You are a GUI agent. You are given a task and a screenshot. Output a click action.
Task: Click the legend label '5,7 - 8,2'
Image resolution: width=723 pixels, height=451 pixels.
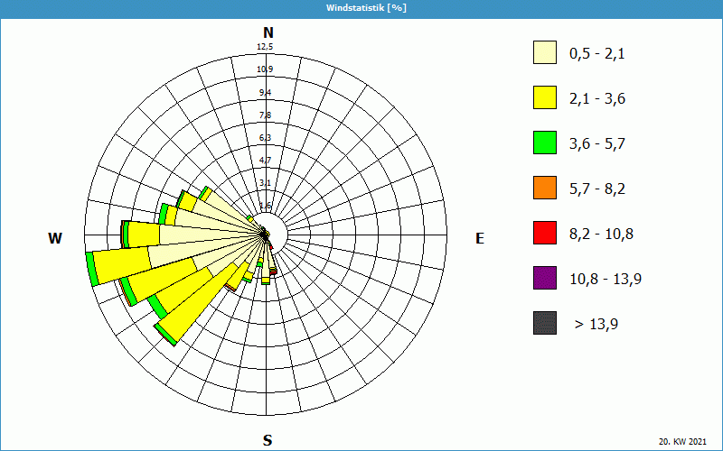click(x=597, y=189)
